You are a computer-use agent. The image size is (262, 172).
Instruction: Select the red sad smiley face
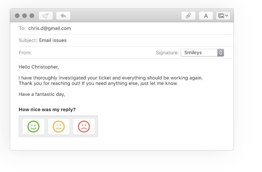pos(84,126)
